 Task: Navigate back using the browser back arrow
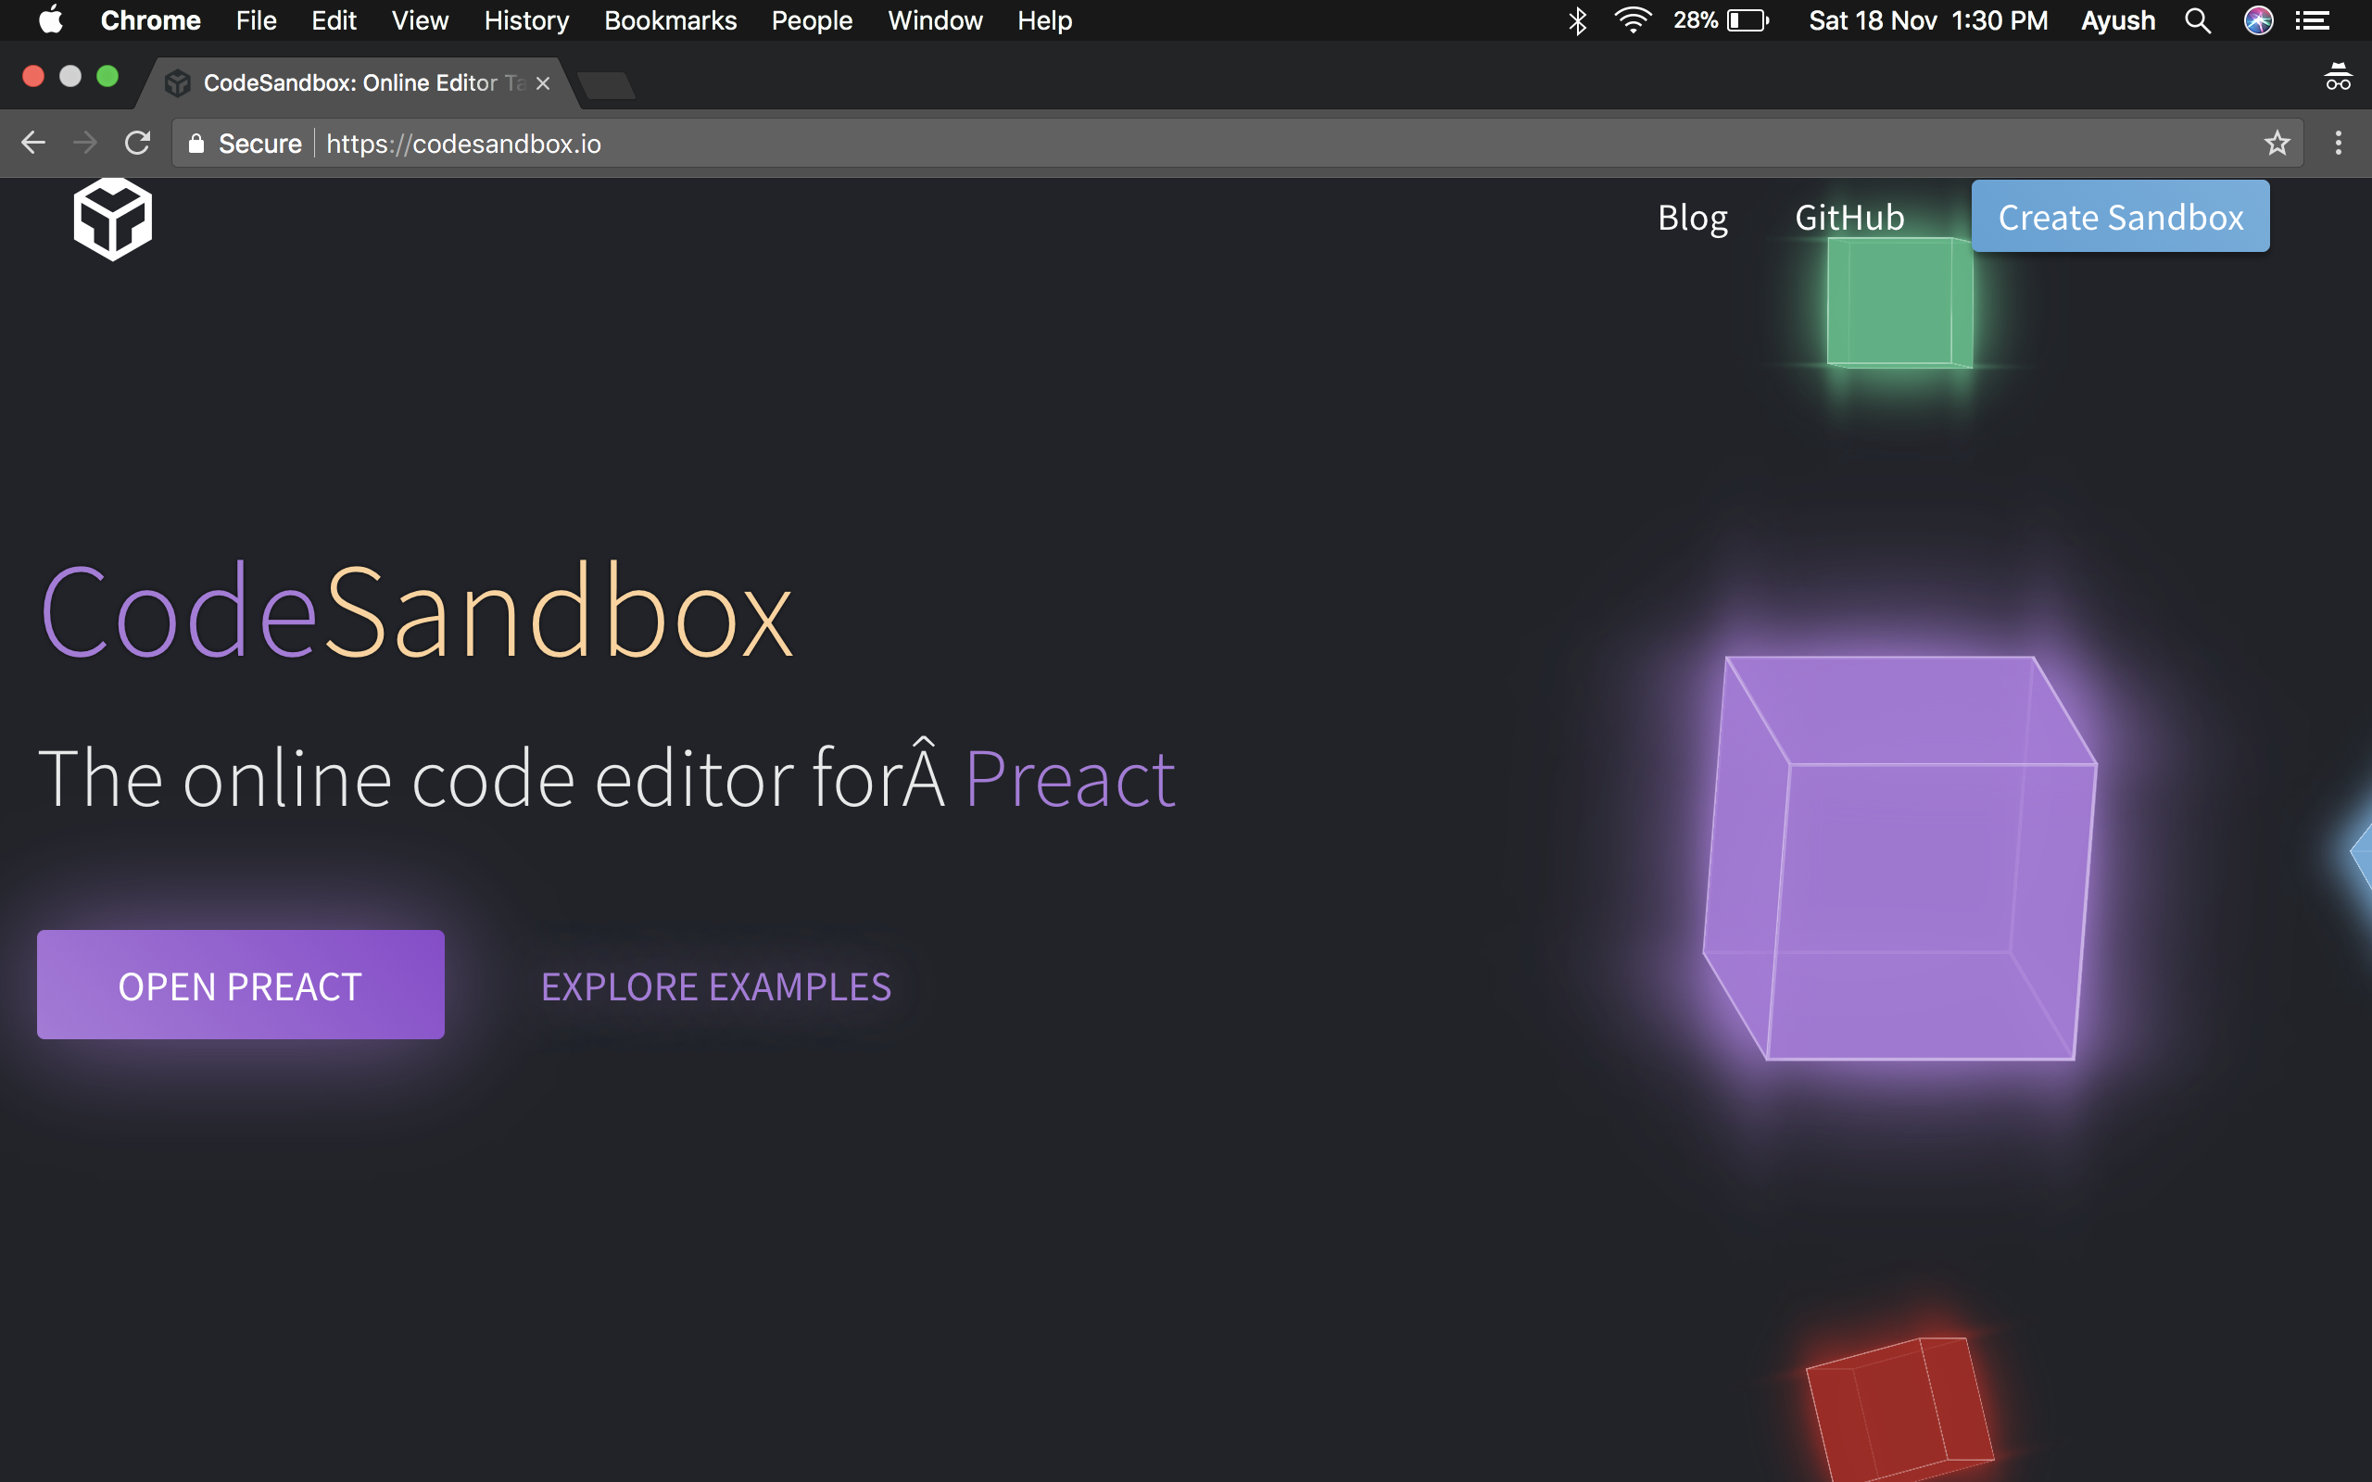tap(33, 143)
